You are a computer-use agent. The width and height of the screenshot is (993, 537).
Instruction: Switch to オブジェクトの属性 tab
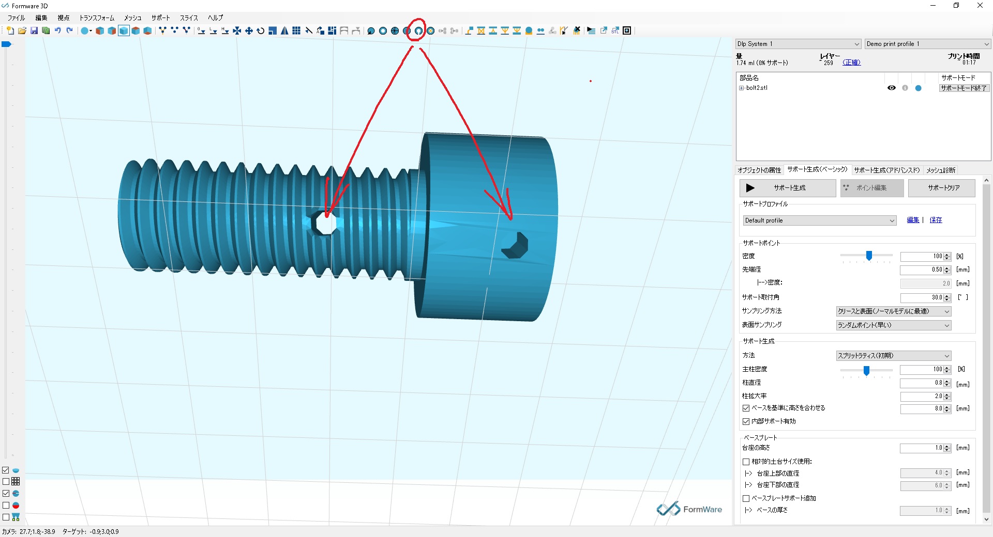click(759, 170)
